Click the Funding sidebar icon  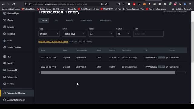pyautogui.click(x=5, y=34)
